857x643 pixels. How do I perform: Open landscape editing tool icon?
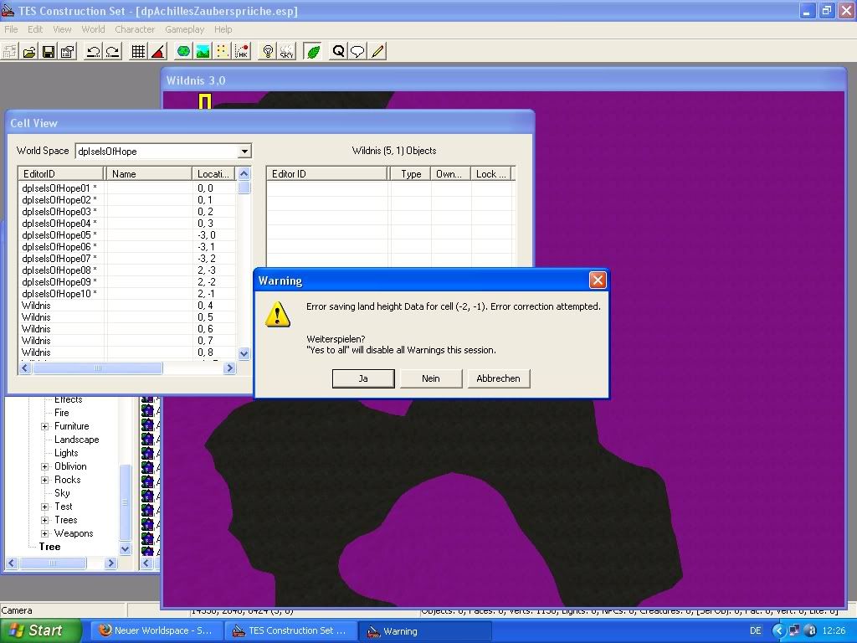pos(203,51)
